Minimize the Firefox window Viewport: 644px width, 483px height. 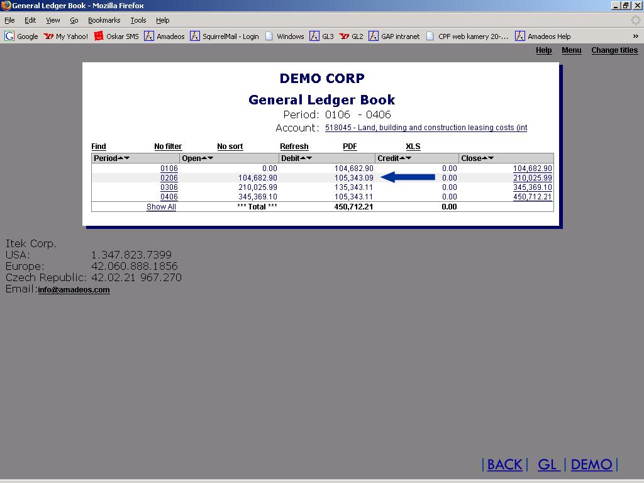point(615,5)
